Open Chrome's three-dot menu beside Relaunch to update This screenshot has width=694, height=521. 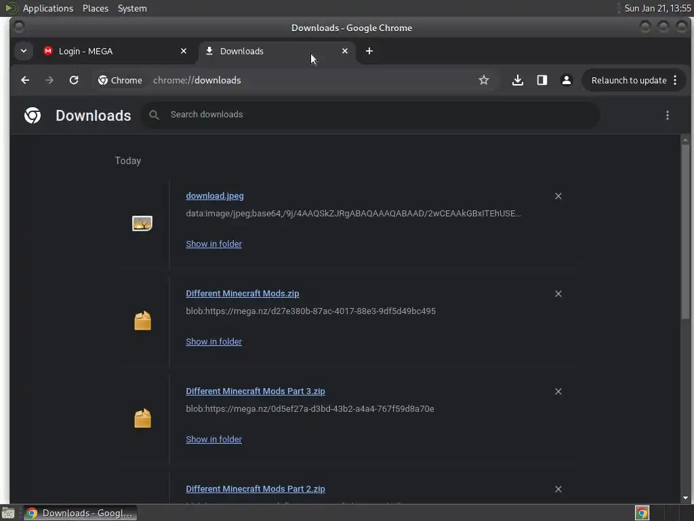click(675, 80)
